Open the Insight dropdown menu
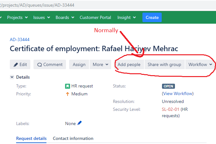This screenshot has width=216, height=144. 127,17
